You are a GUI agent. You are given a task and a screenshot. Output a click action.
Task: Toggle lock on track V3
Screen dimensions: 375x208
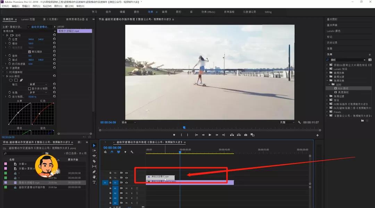point(110,173)
